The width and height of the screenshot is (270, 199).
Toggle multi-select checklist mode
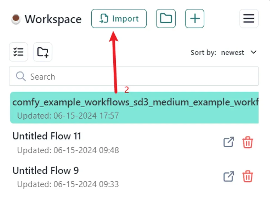18,52
